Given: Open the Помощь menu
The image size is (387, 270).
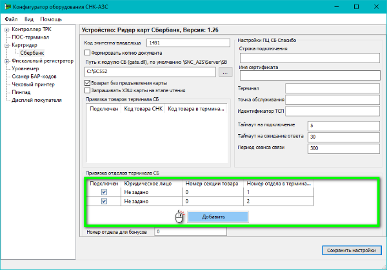Looking at the screenshot, I should (x=51, y=19).
